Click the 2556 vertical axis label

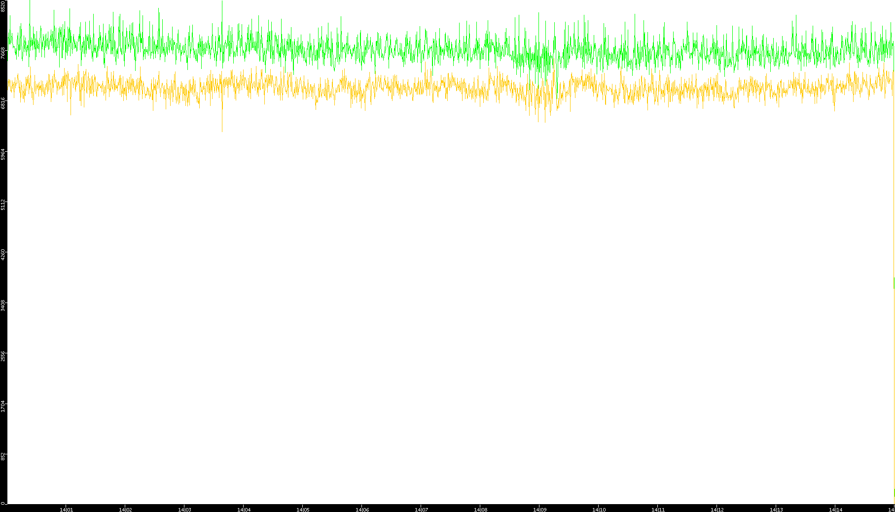click(x=3, y=355)
